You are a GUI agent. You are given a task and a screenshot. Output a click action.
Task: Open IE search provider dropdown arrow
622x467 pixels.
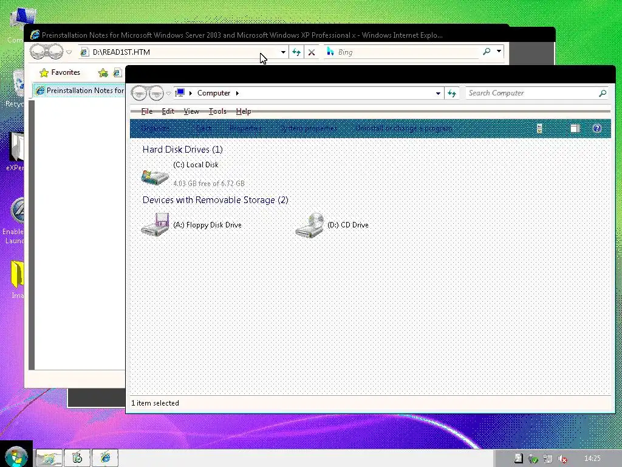coord(499,51)
